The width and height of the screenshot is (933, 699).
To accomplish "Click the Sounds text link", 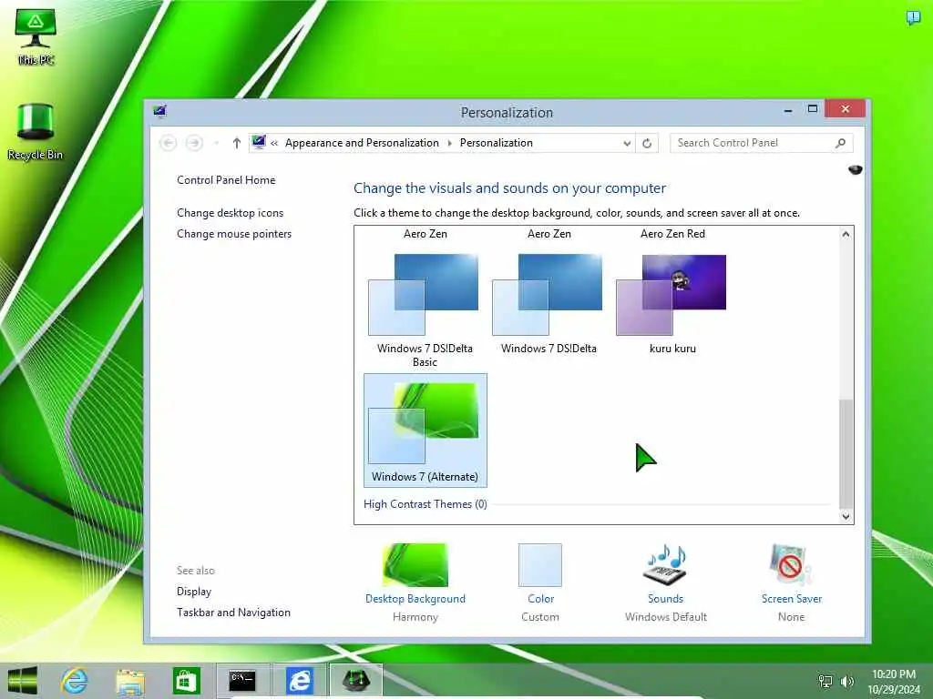I will (665, 599).
